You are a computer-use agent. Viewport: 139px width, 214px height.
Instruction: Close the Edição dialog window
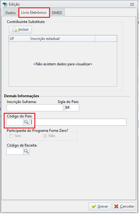(132, 5)
